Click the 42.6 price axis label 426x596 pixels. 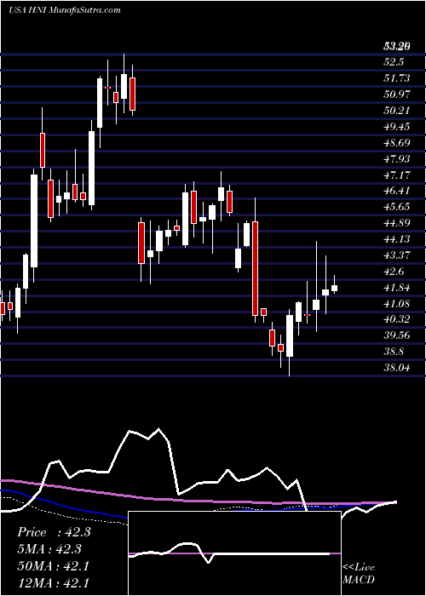coord(394,272)
